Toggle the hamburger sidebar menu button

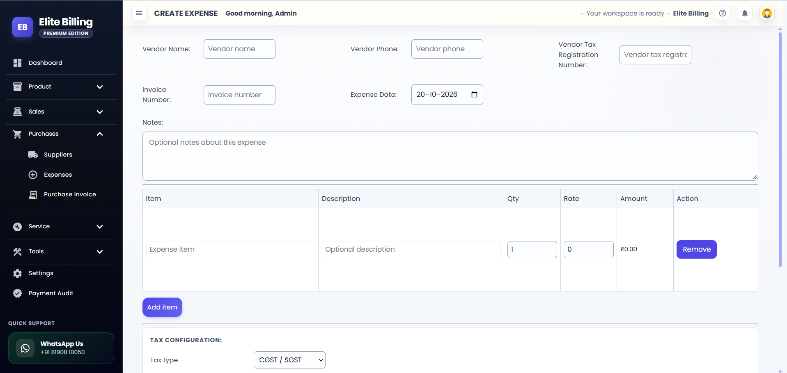click(139, 14)
